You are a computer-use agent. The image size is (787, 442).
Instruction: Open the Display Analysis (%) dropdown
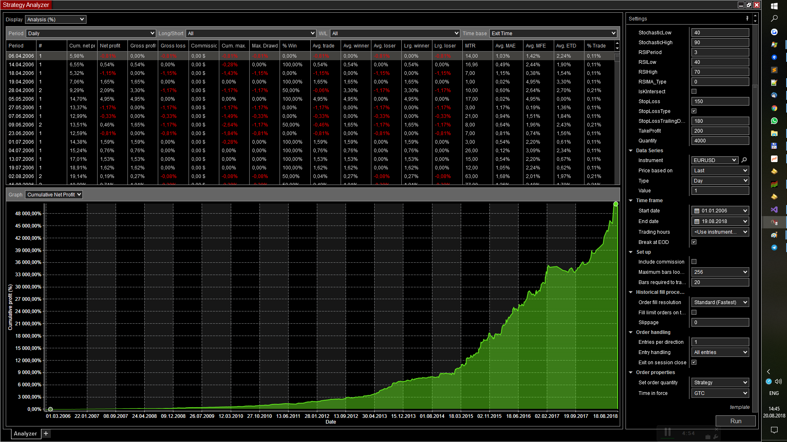[55, 19]
